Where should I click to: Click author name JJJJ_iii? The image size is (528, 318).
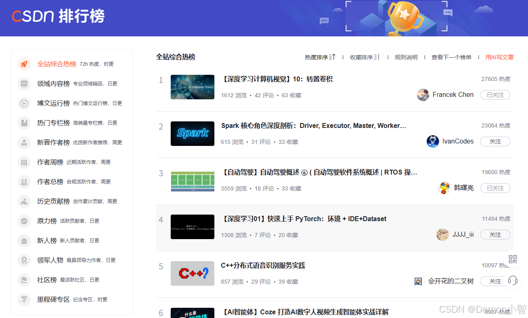pos(463,235)
